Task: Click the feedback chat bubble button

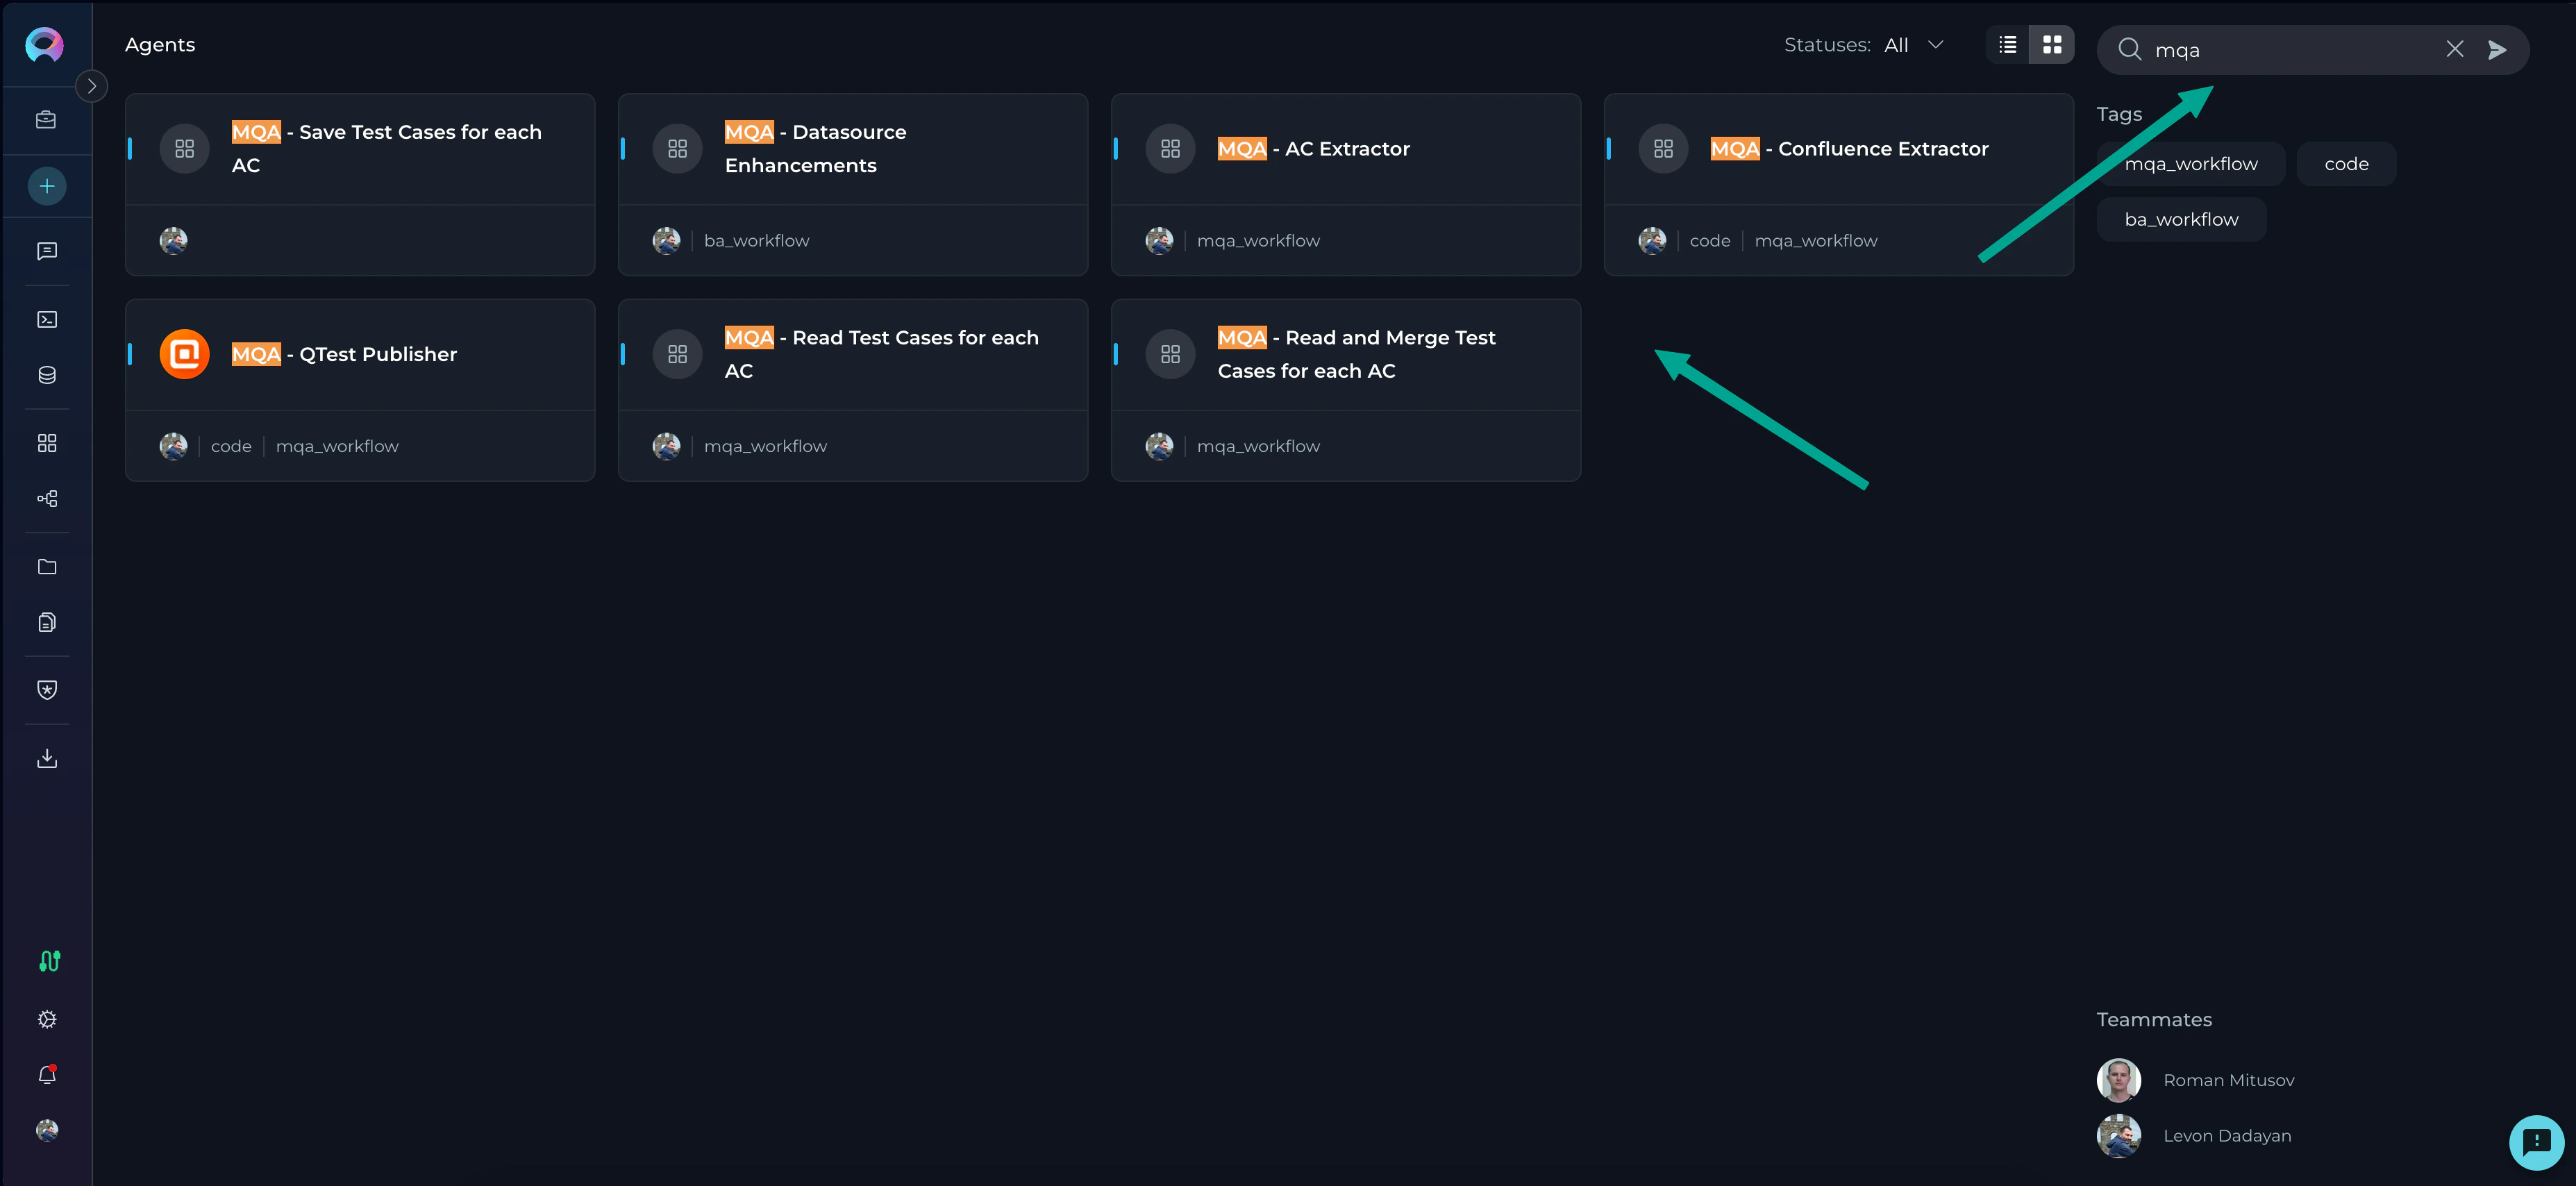Action: [x=2536, y=1141]
